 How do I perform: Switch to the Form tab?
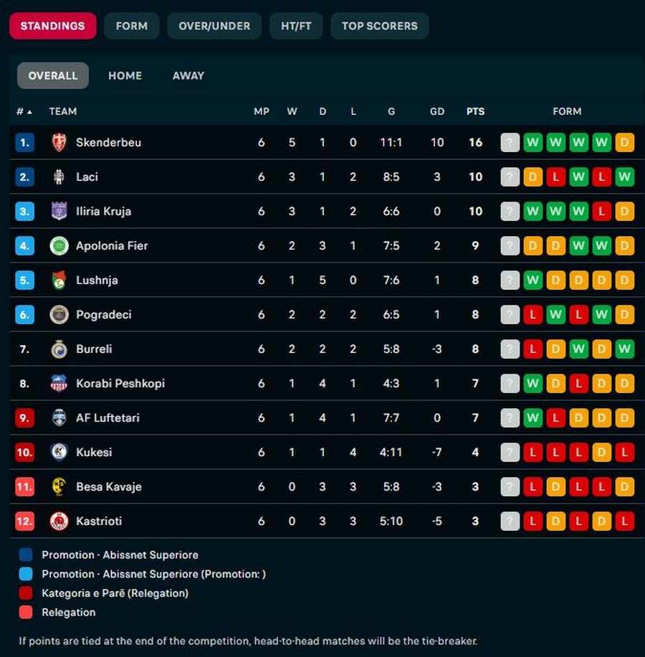131,26
